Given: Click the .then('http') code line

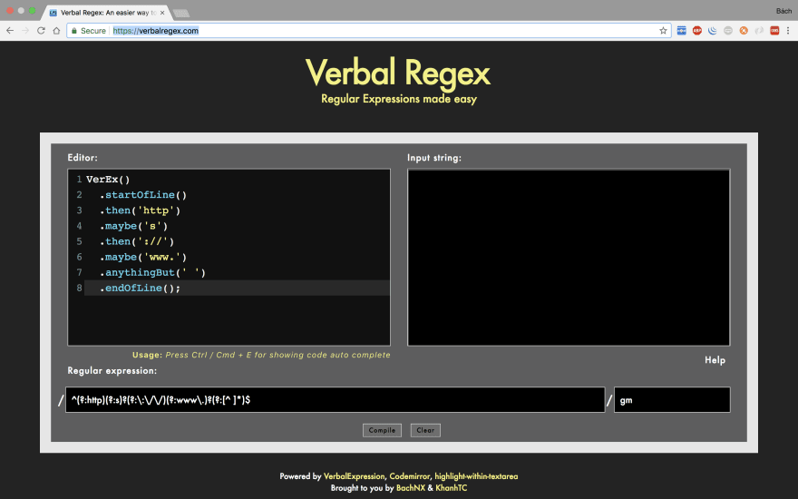Looking at the screenshot, I should 140,210.
